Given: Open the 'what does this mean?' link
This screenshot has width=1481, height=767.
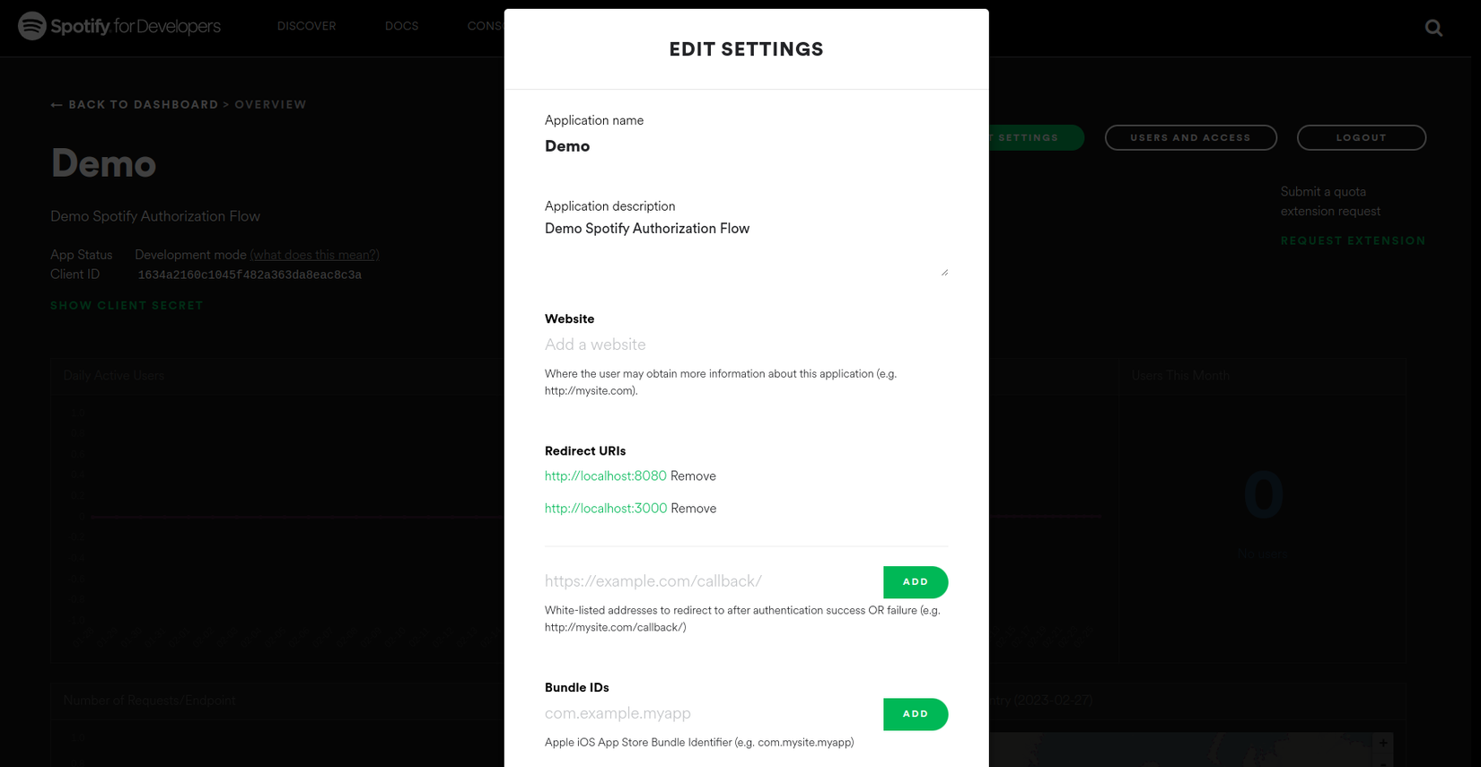Looking at the screenshot, I should tap(314, 255).
